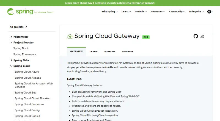220x121 pixels.
Task: Open the Stack Overflow icon
Action: pos(202,36)
